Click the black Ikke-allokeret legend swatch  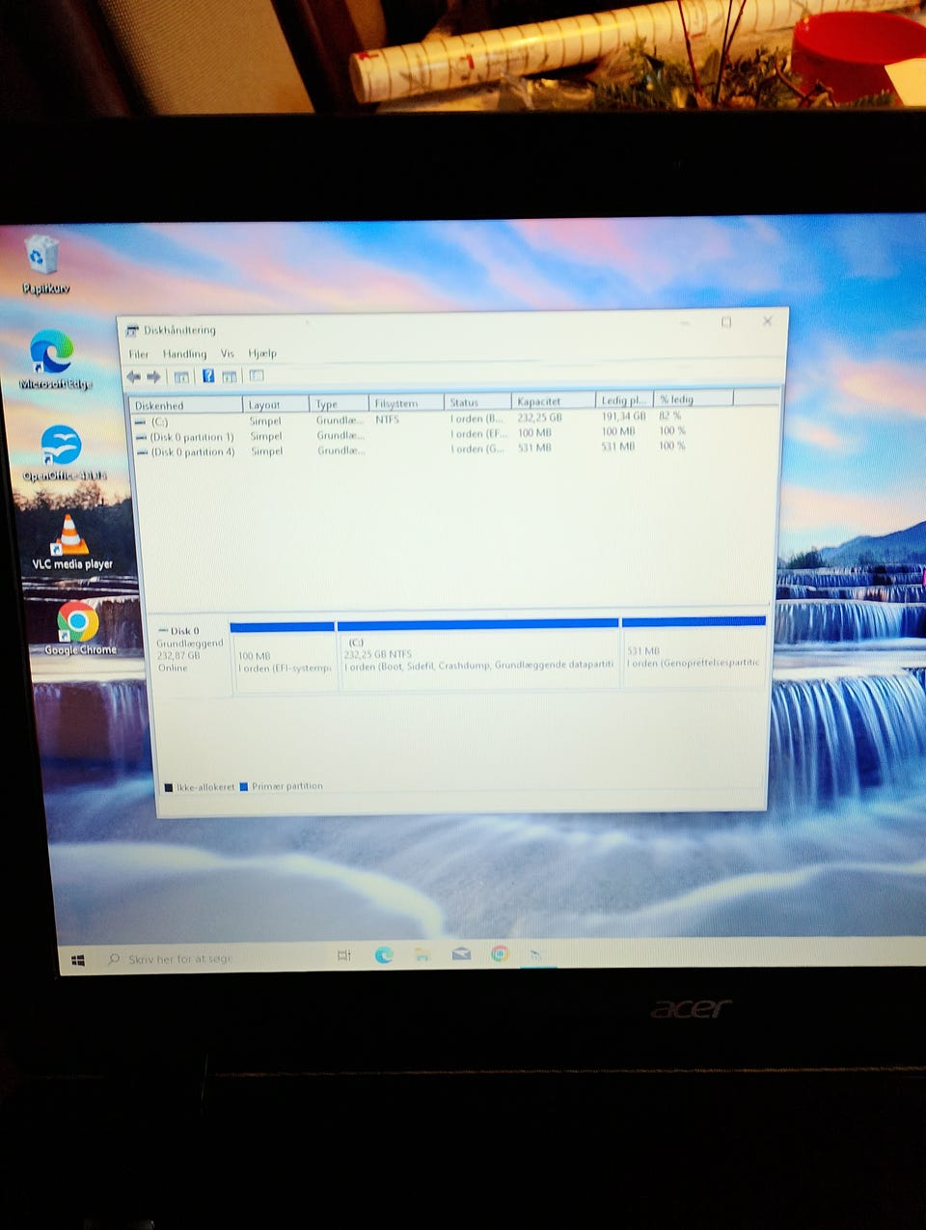[x=168, y=787]
